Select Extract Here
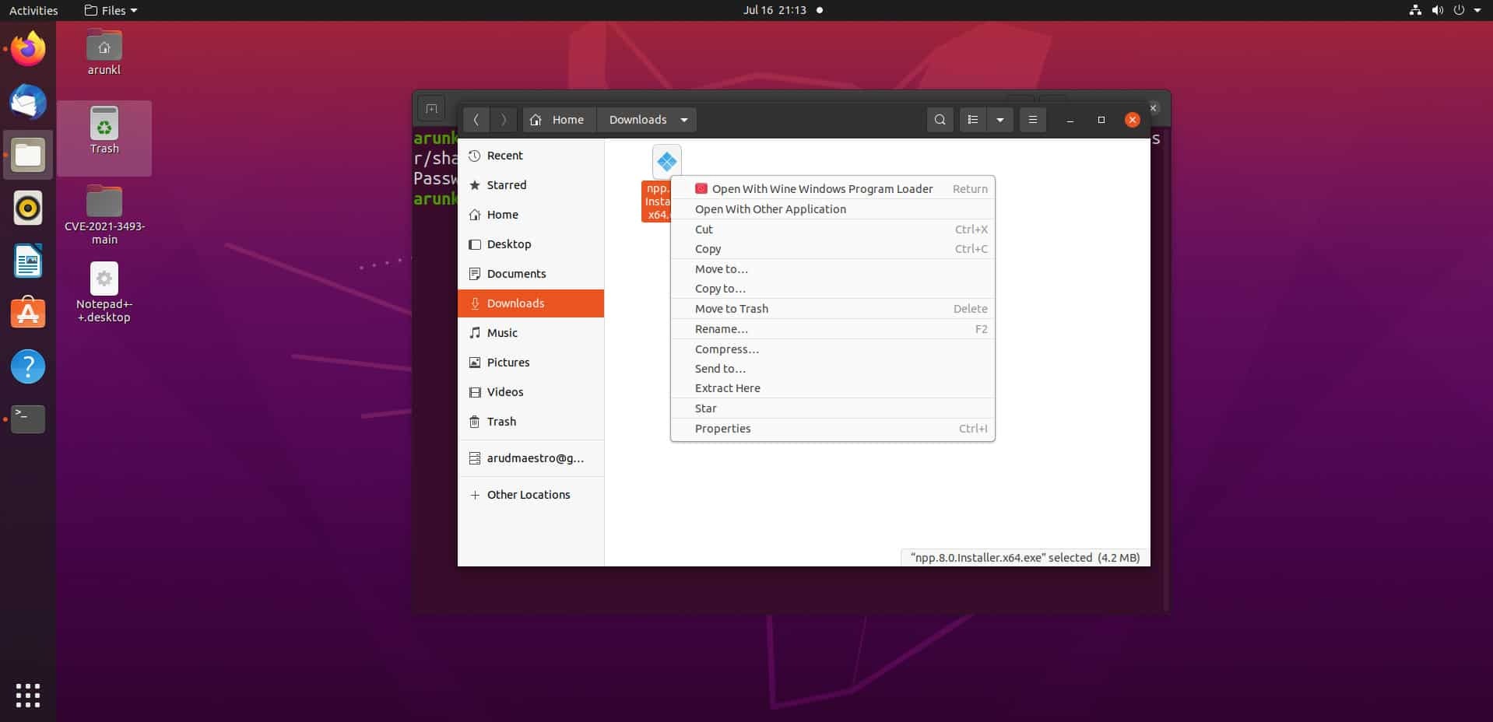This screenshot has height=722, width=1493. pyautogui.click(x=833, y=388)
